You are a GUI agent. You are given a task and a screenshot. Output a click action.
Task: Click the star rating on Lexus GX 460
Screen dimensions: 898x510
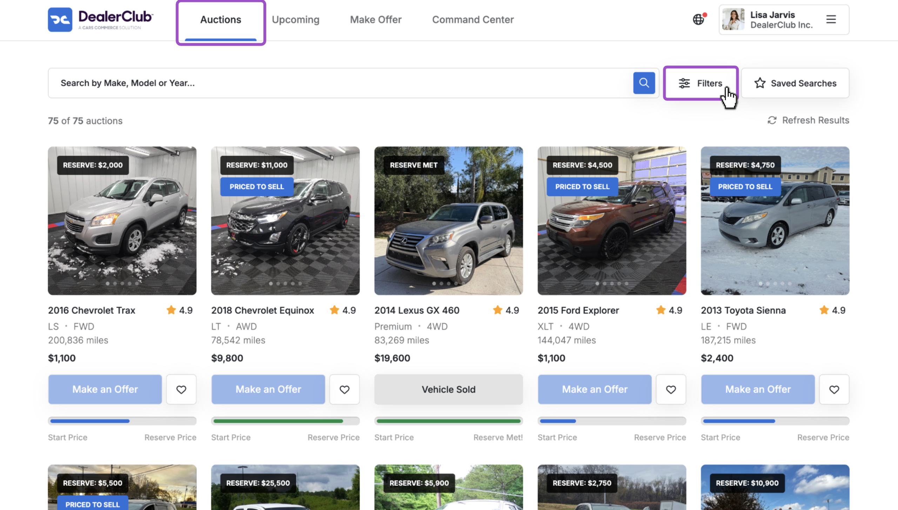click(x=505, y=310)
